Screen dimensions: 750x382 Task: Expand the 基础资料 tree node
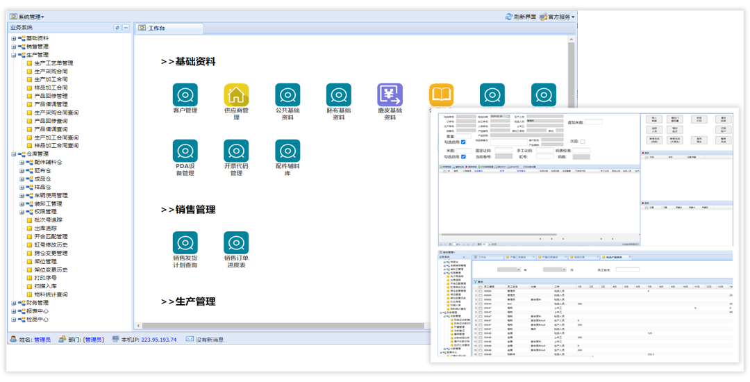tap(13, 38)
